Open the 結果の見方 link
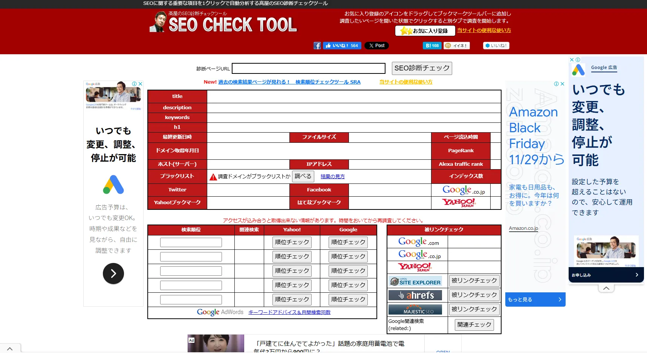The image size is (647, 353). click(x=333, y=176)
